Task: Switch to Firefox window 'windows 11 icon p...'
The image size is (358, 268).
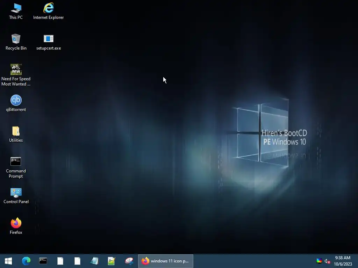Action: [165, 261]
